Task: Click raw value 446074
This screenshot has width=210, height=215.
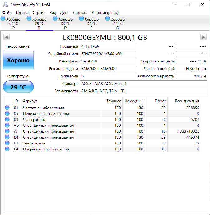Action: [193, 137]
